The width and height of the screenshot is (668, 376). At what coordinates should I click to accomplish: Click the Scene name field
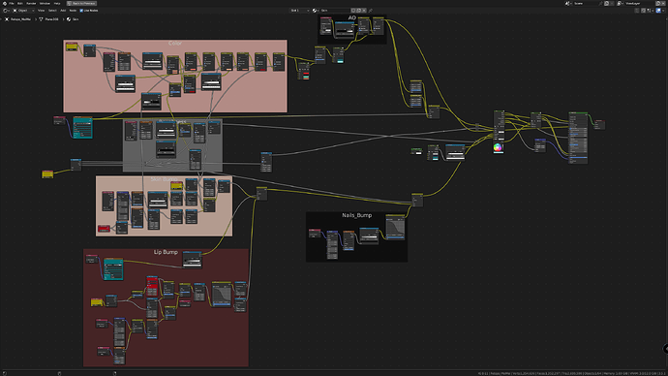coord(586,3)
